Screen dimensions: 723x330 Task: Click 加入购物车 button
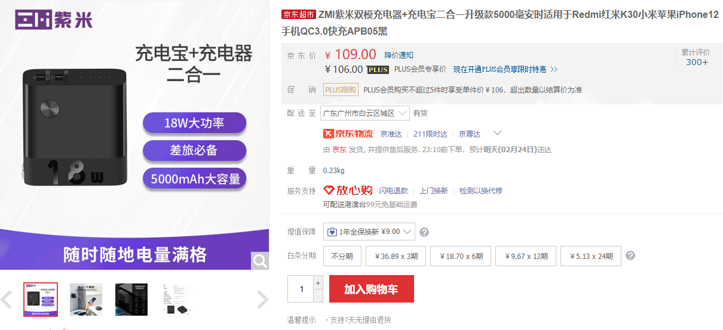371,289
